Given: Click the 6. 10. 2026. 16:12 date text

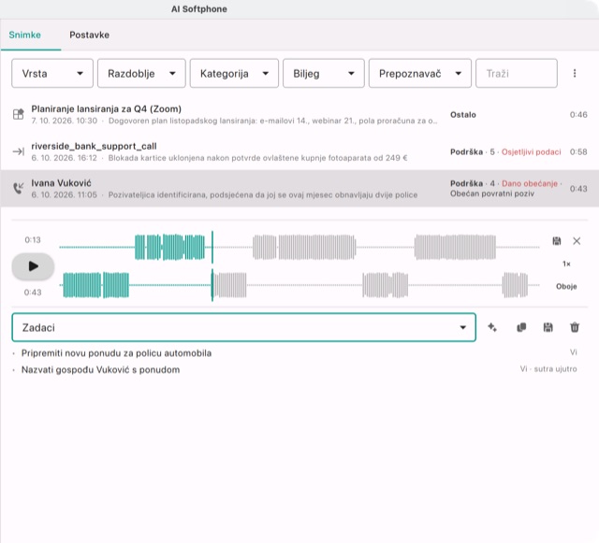Looking at the screenshot, I should click(x=65, y=158).
